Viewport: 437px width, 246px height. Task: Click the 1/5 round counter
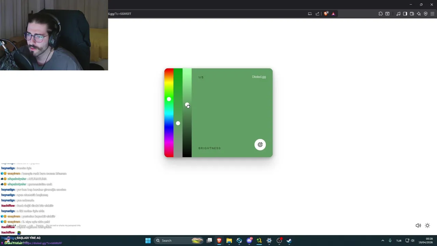click(201, 78)
